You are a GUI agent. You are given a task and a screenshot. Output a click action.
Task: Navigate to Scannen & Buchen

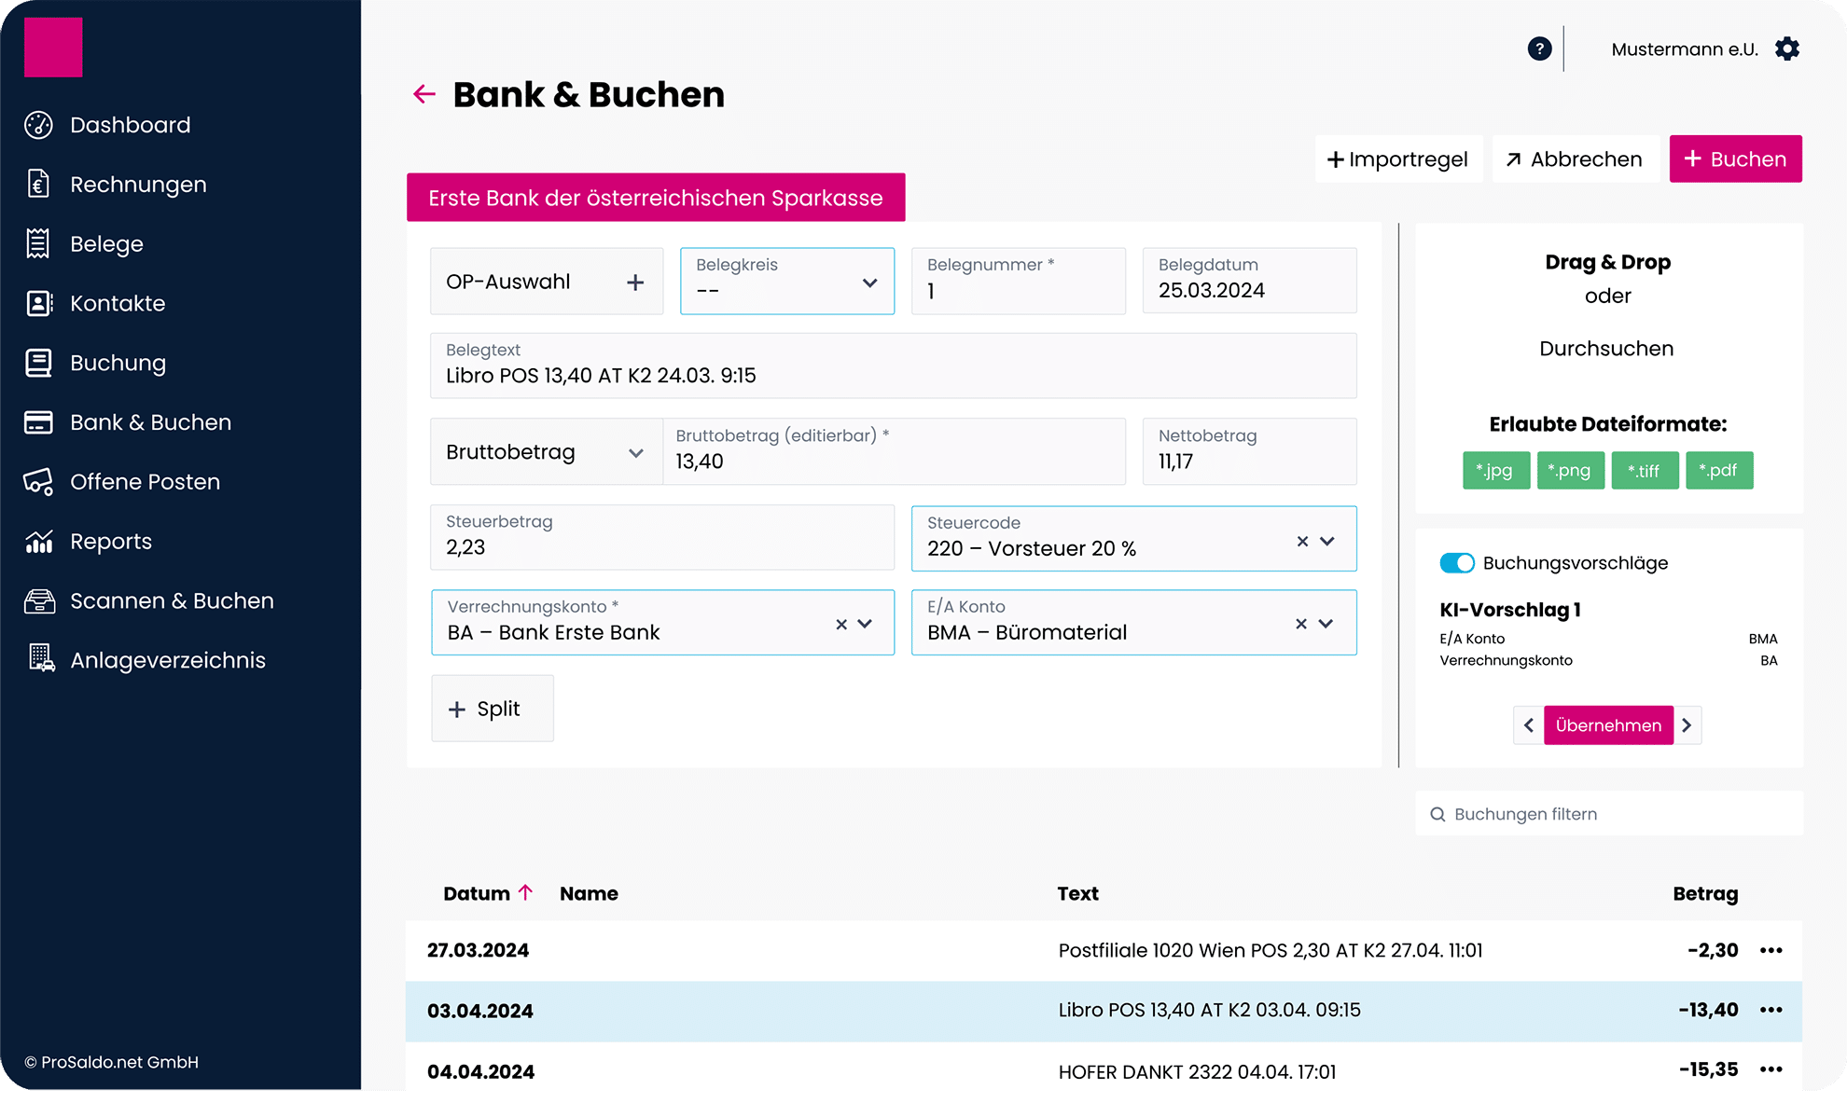(172, 601)
